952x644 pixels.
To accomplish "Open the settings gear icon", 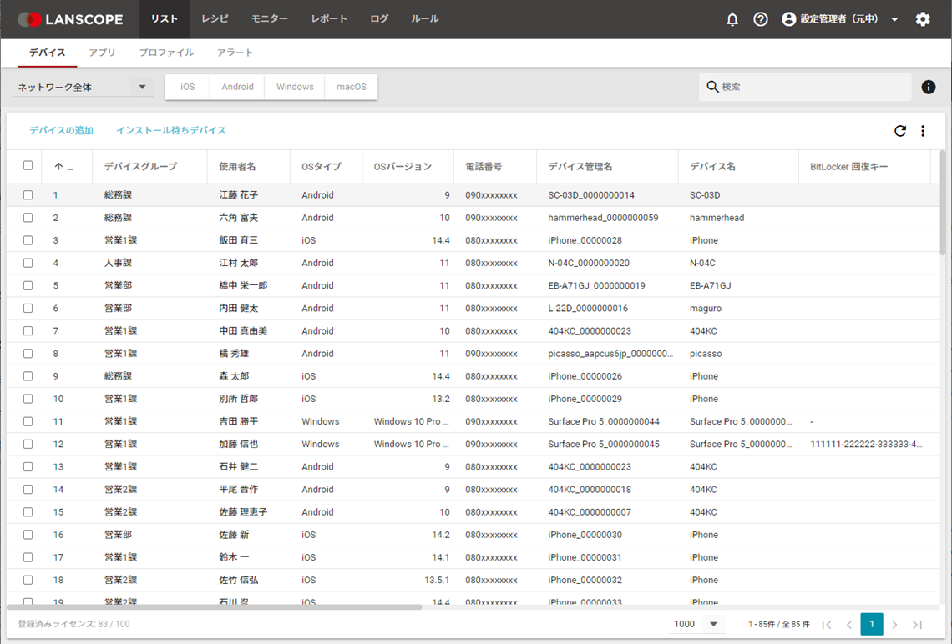I will [x=923, y=19].
